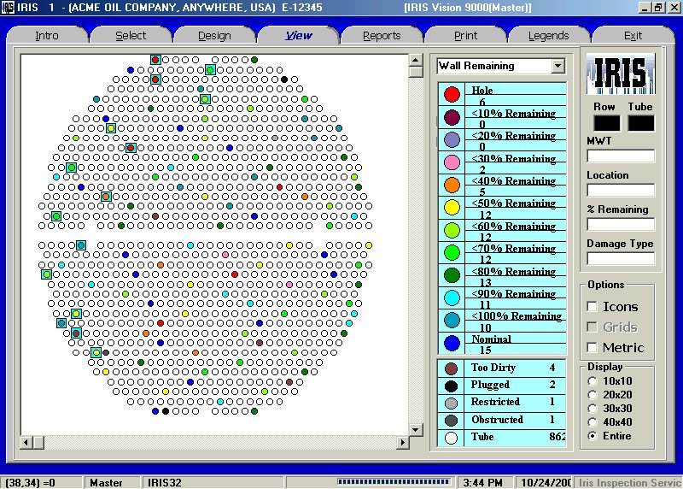Choose the 40x40 display option
This screenshot has width=683, height=489.
(x=592, y=422)
